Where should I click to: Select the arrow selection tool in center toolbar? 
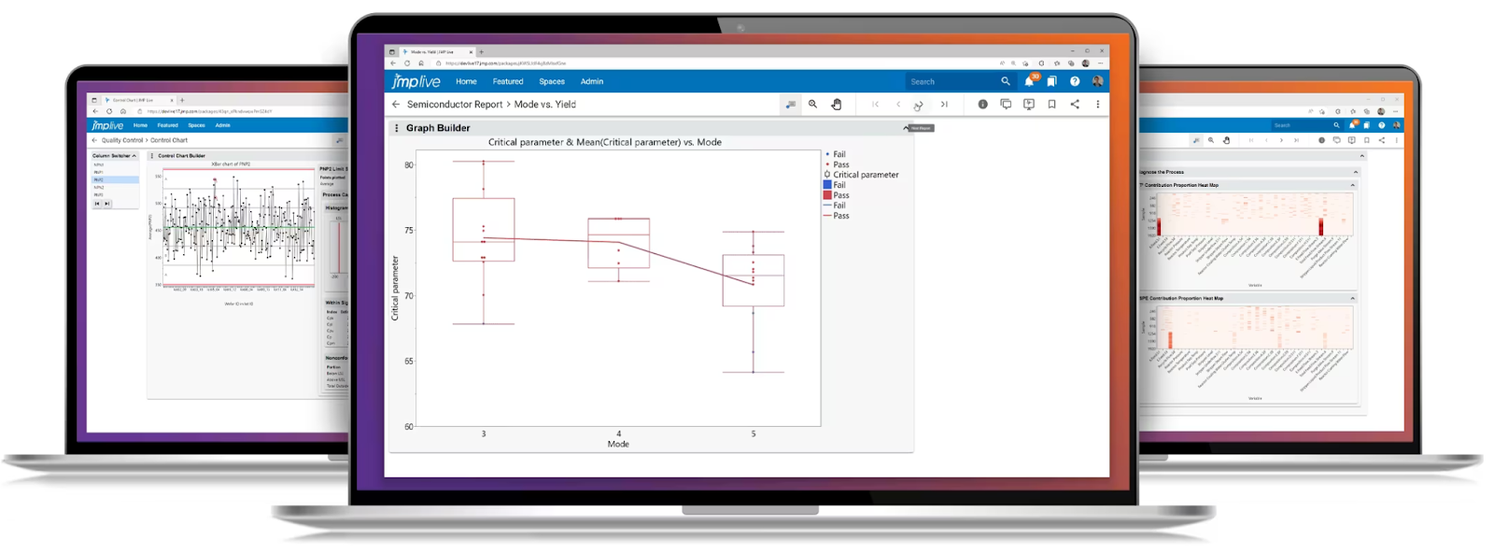[791, 105]
